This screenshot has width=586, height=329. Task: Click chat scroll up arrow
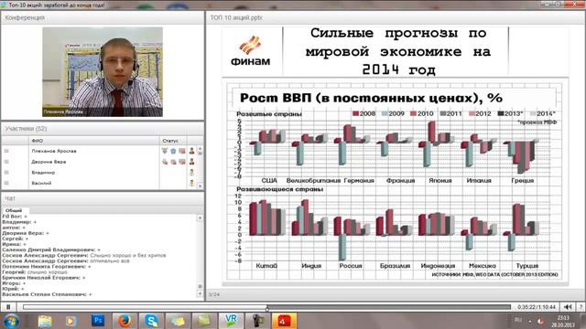(x=200, y=218)
